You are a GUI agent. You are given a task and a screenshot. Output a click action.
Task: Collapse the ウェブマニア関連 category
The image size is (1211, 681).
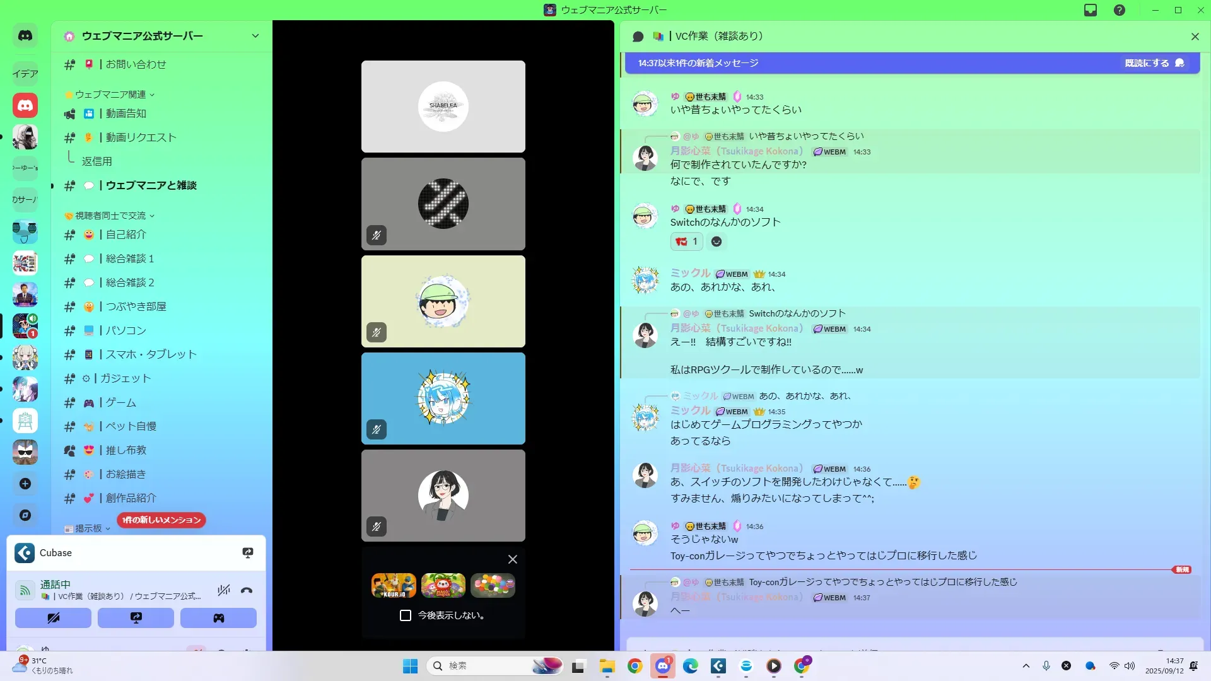click(111, 95)
